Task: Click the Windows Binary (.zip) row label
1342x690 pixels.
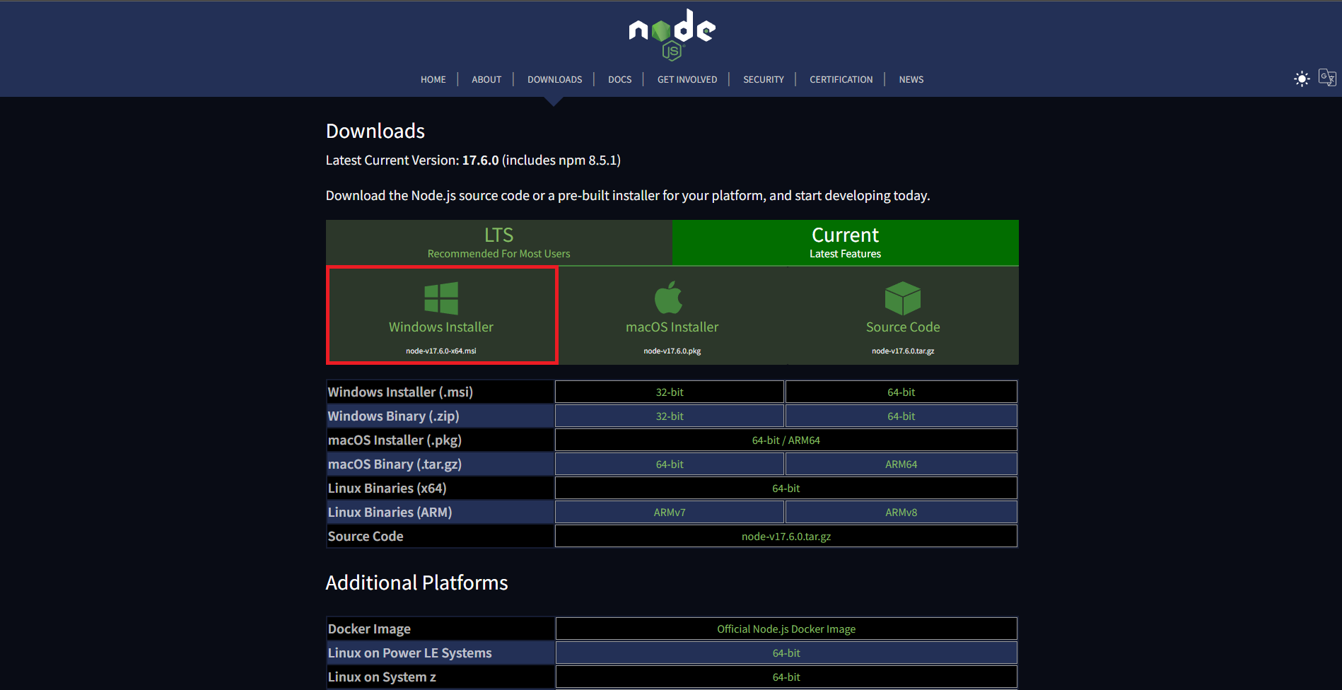Action: 394,416
